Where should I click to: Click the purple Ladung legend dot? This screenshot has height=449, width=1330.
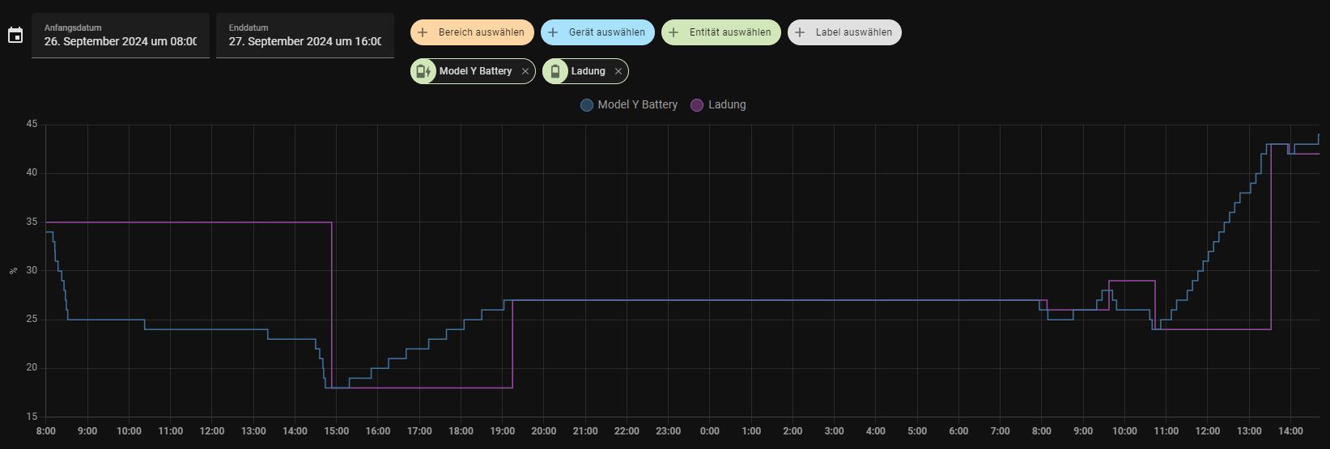click(x=697, y=105)
